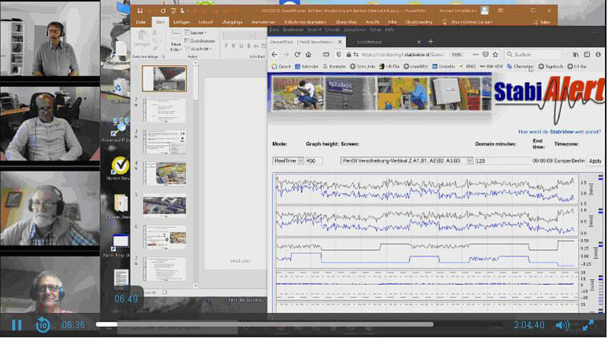Pause the video playback
Image resolution: width=608 pixels, height=338 pixels.
(x=16, y=325)
